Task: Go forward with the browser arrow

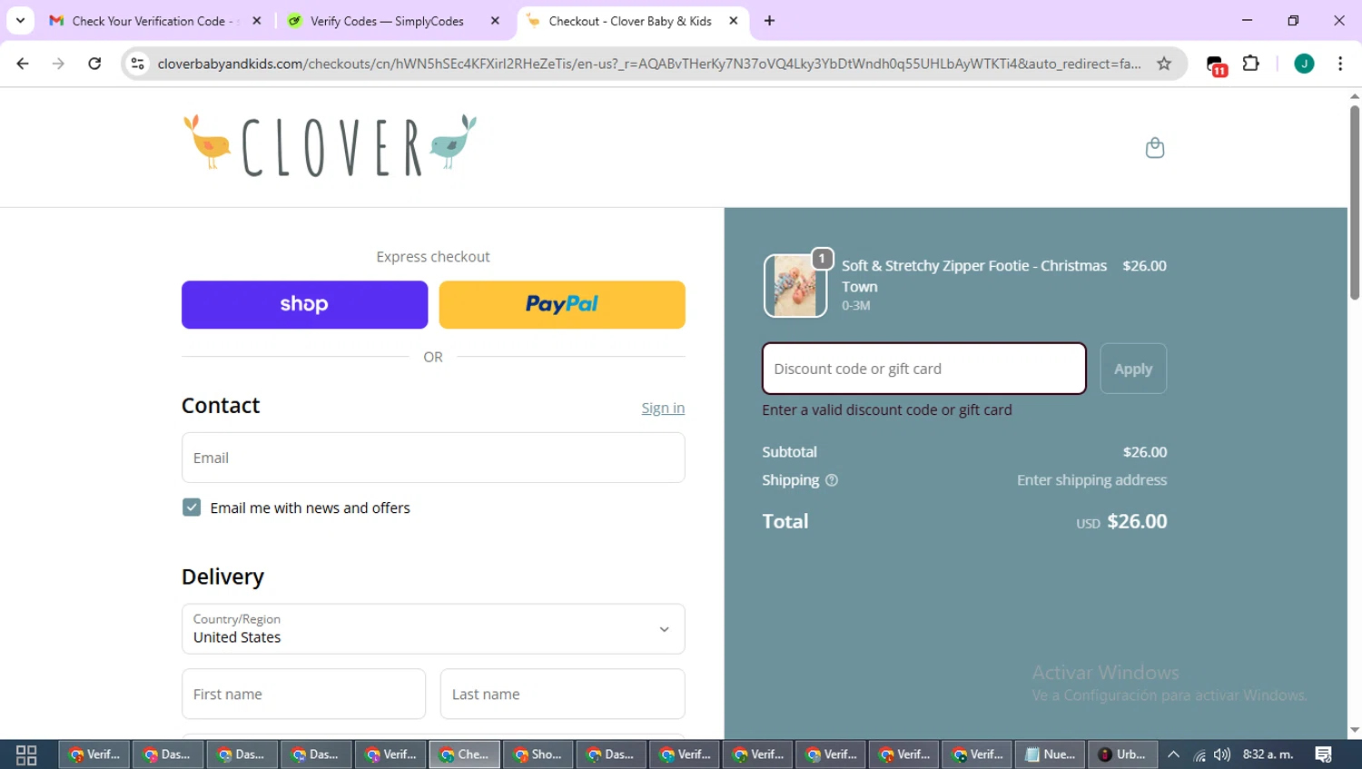Action: (x=58, y=64)
